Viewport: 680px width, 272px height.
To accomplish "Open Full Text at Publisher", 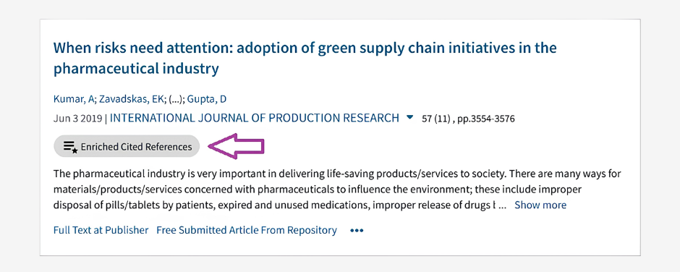I will [x=101, y=230].
